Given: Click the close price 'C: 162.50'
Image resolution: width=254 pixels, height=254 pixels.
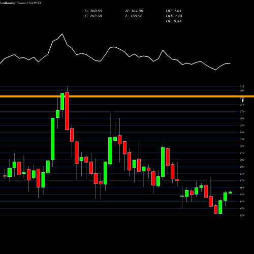Looking at the screenshot, I should [93, 16].
